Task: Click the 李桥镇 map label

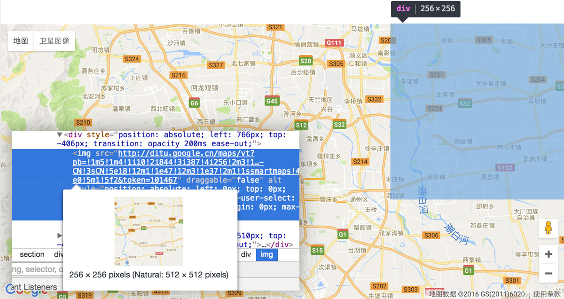Action: [x=353, y=101]
